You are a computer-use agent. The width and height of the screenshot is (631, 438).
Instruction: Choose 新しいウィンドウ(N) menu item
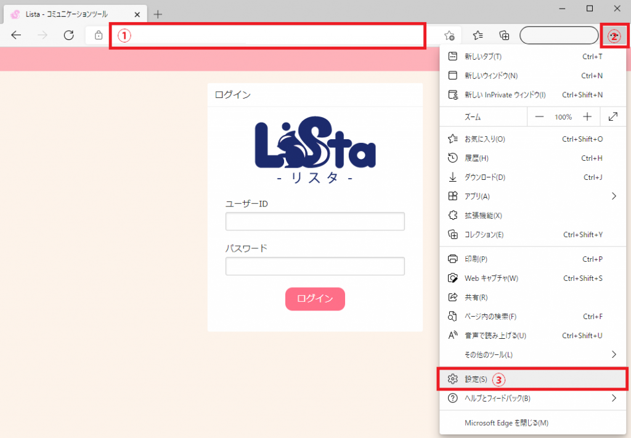pyautogui.click(x=532, y=76)
